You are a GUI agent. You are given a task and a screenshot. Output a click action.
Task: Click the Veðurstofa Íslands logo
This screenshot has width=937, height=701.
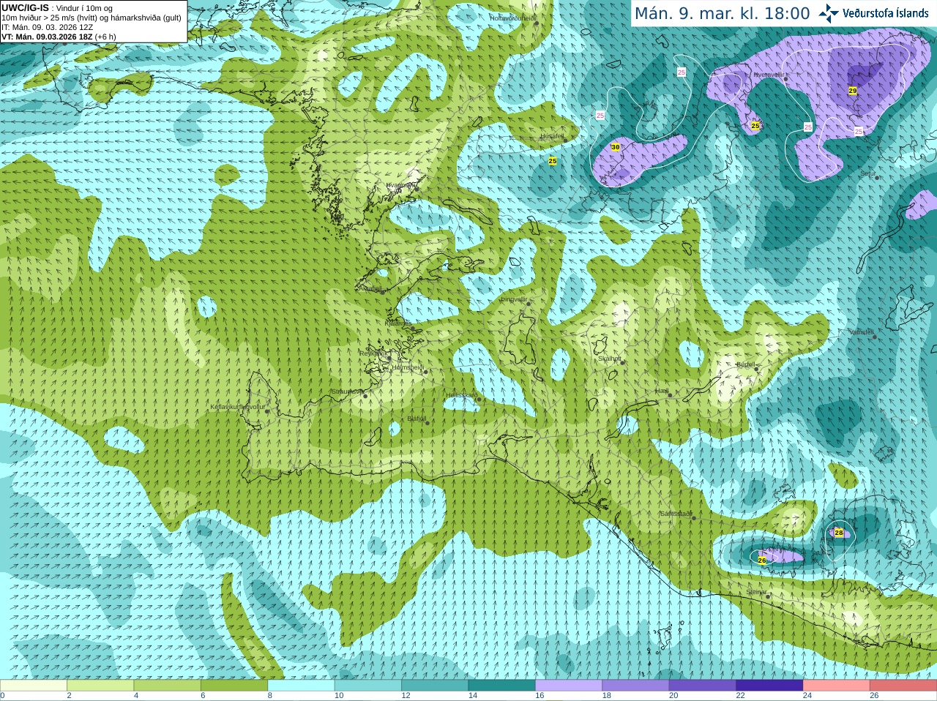pos(873,13)
